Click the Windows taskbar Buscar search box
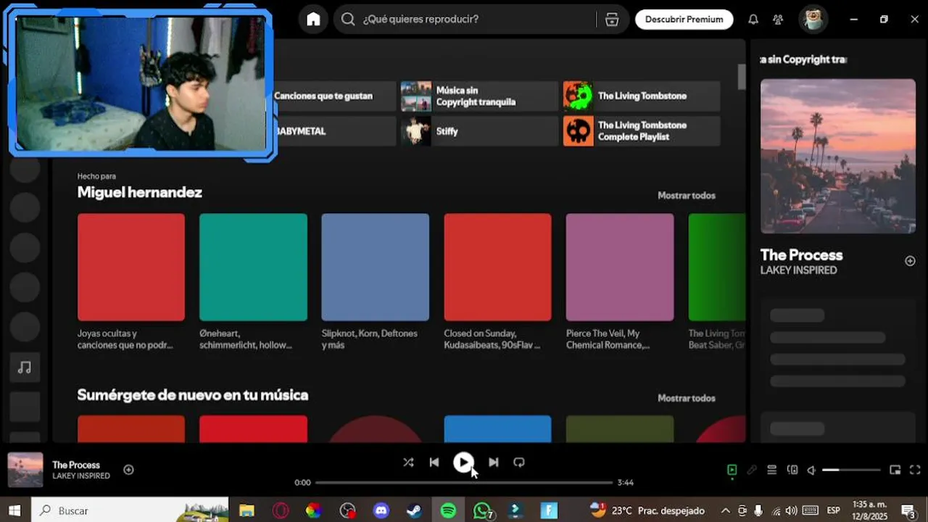This screenshot has width=928, height=522. [x=130, y=510]
